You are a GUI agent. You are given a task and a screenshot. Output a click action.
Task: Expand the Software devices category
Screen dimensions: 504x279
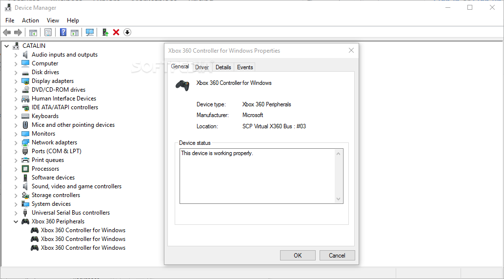[x=16, y=178]
